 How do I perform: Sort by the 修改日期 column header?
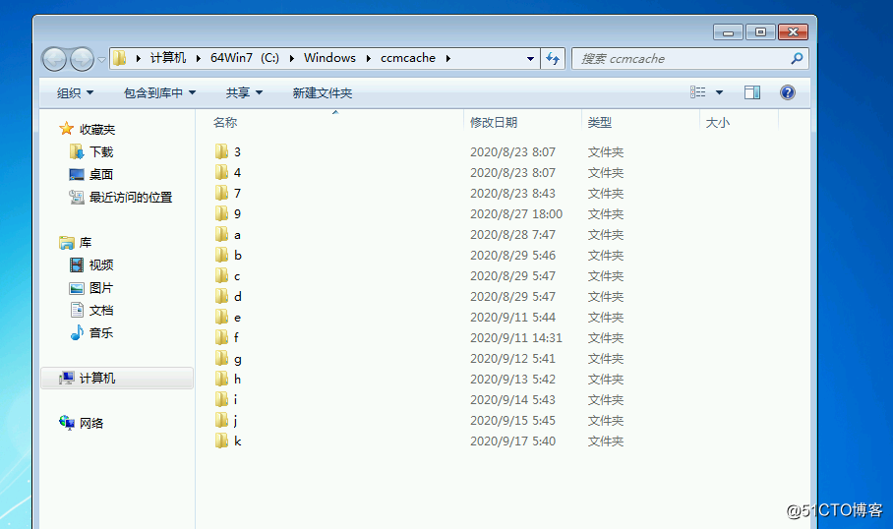[494, 123]
